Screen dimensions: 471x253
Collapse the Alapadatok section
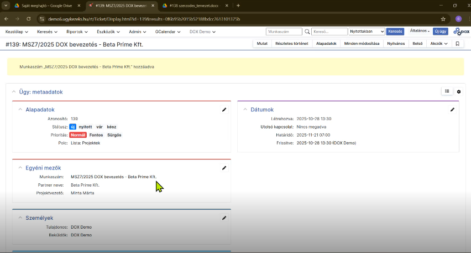(x=20, y=110)
